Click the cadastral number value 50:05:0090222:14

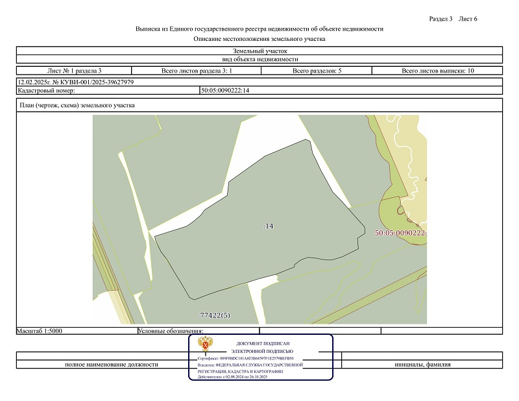point(225,90)
